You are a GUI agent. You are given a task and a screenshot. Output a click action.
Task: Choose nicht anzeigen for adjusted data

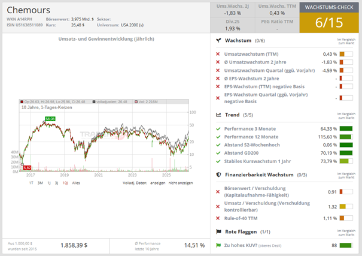click(181, 183)
